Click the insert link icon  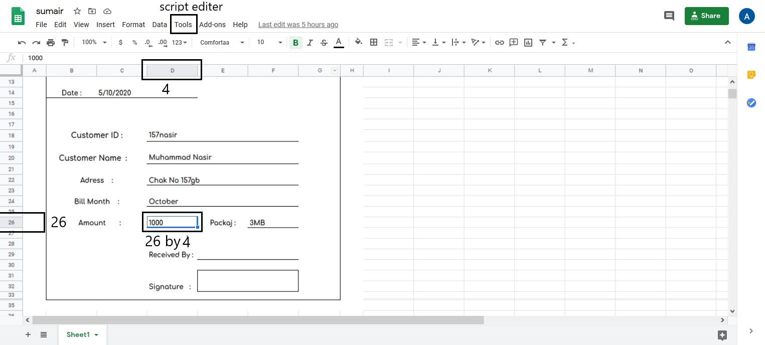[x=499, y=43]
